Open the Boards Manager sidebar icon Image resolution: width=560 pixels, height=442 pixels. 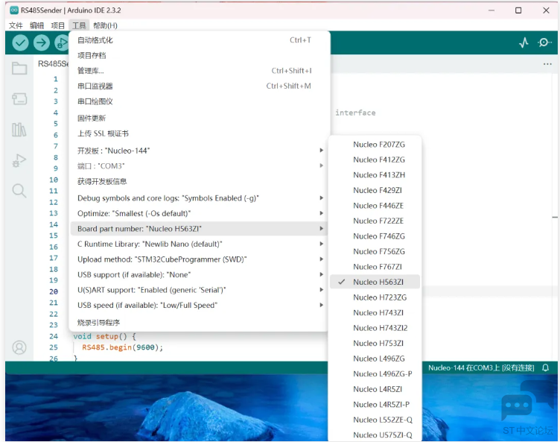pyautogui.click(x=19, y=98)
